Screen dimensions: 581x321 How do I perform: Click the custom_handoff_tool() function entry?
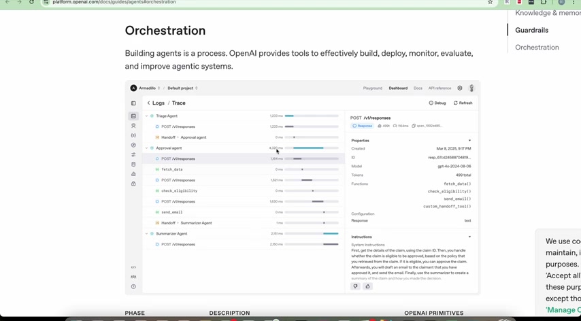click(447, 207)
